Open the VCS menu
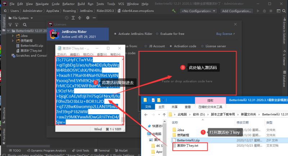The image size is (288, 156). [x=121, y=4]
